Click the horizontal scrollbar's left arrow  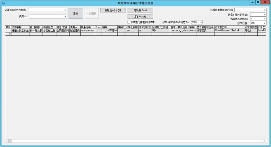click(7, 141)
